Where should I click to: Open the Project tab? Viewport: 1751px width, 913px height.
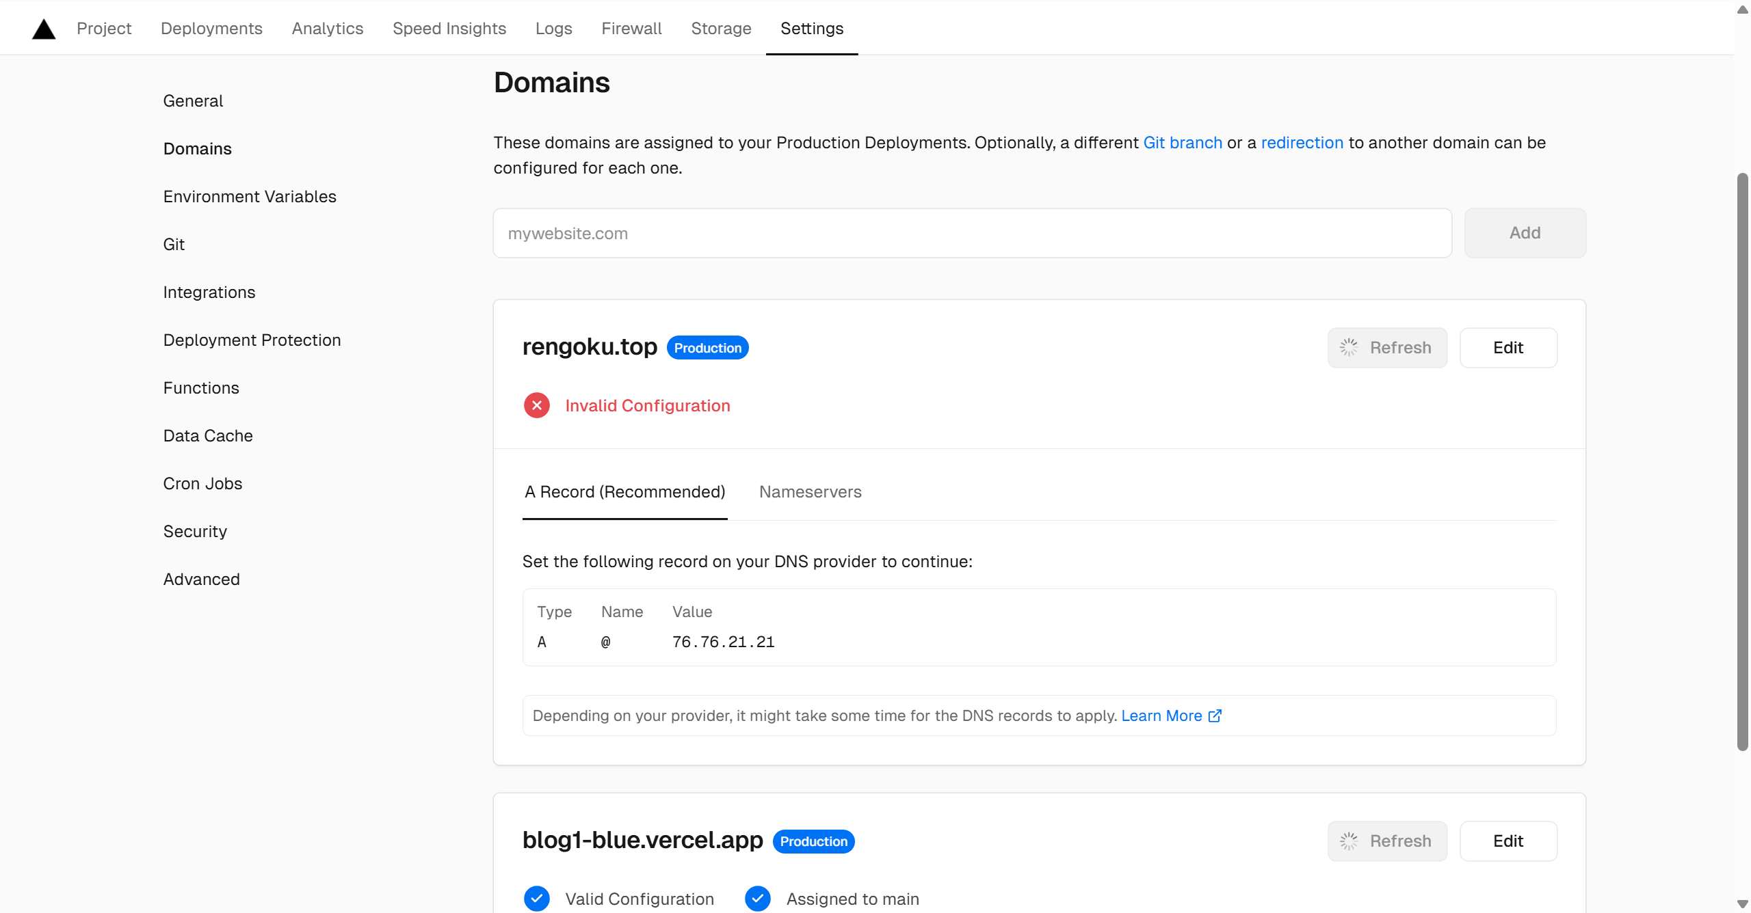(104, 29)
